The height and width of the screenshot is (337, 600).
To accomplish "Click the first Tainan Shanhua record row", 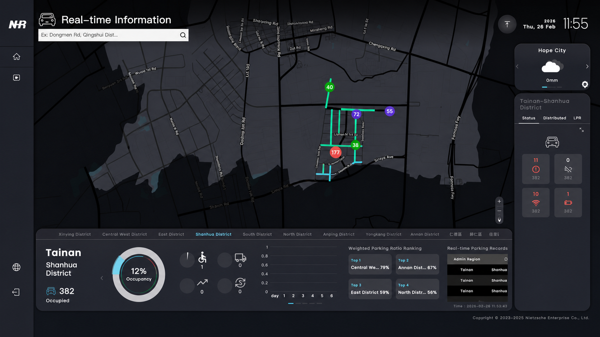I will (477, 270).
